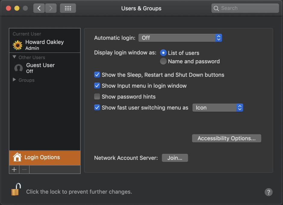This screenshot has height=205, width=283.
Task: Click the show all preferences grid icon
Action: [68, 8]
